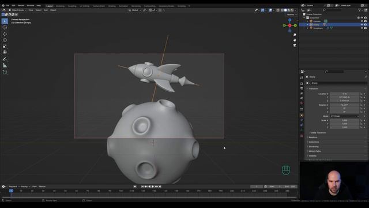Open the Object properties tab
The height and width of the screenshot is (208, 369).
[x=302, y=116]
